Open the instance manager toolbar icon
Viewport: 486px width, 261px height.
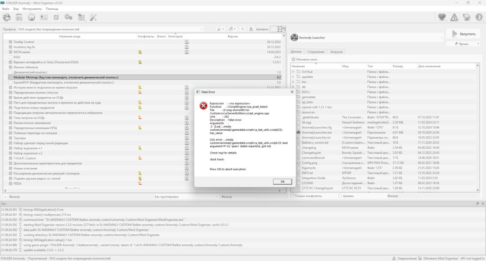pos(6,17)
